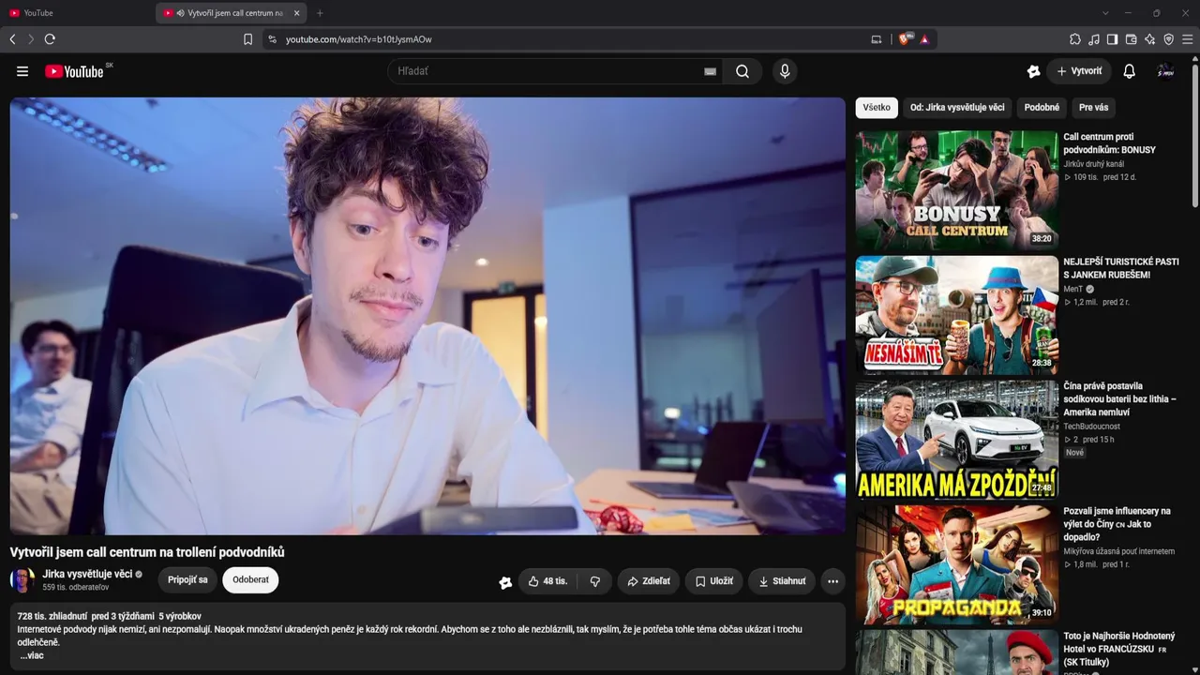Click the 'Vytvoriť' create button

point(1079,71)
